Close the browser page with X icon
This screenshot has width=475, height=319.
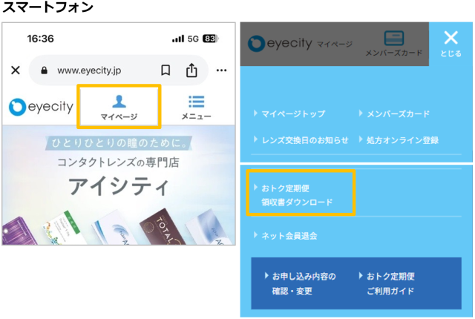click(16, 70)
